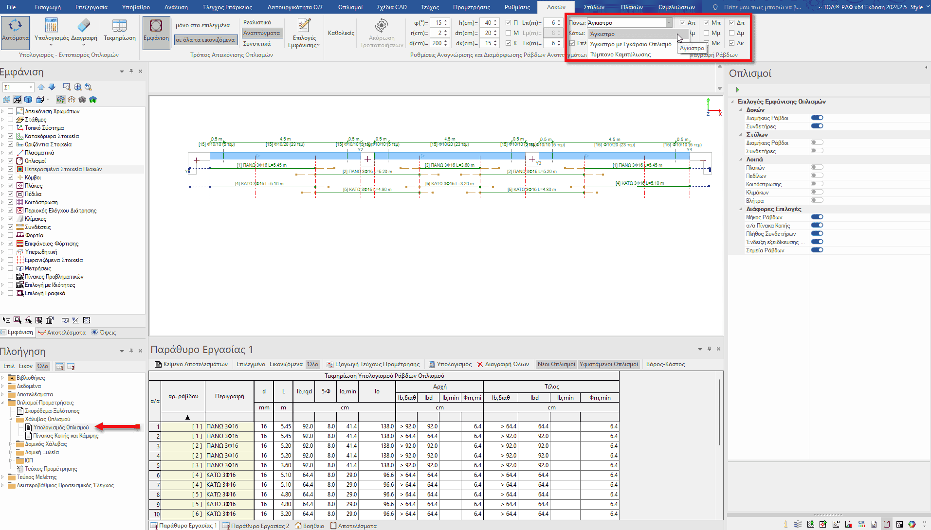Select 'Άγκιστρο με Εγκάρσιο Οπλισμό' from dropdown list
Viewport: 931px width, 530px height.
tap(630, 44)
